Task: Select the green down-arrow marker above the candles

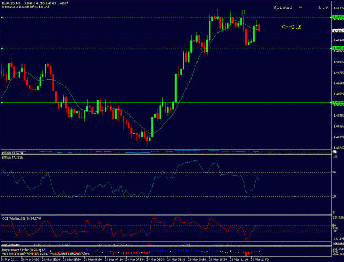Action: click(x=243, y=13)
